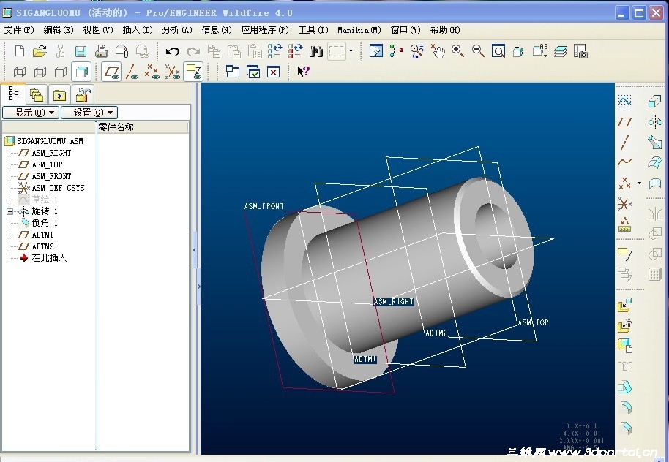Switch to Hidden Line display mode
Viewport: 669px width, 462px height.
[40, 72]
